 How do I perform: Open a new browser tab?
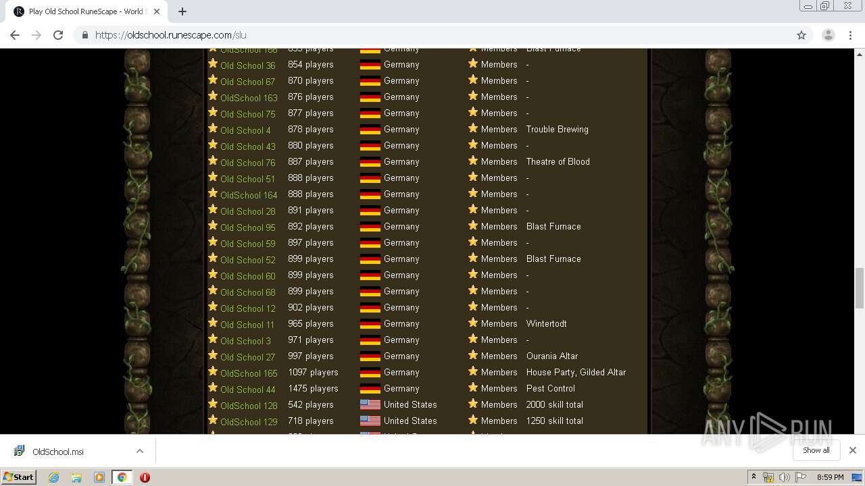point(182,11)
